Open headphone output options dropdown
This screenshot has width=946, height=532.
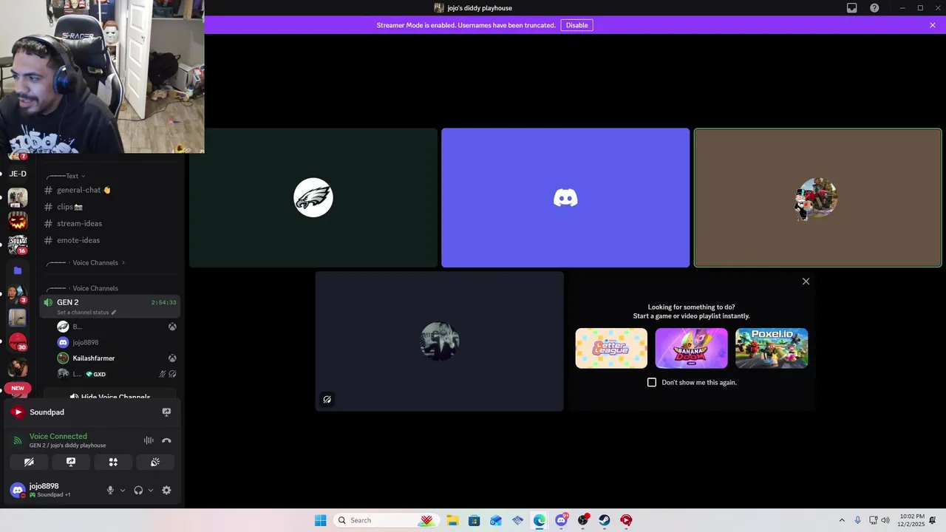151,490
